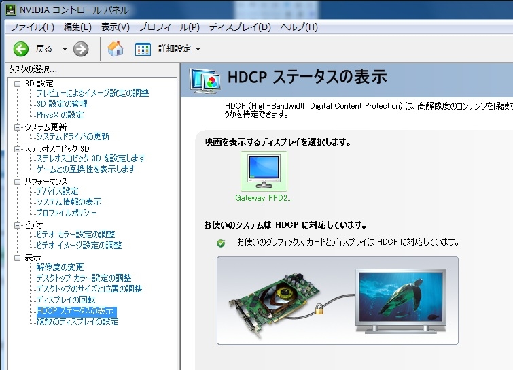Click the システム更新 category label
This screenshot has height=370, width=513.
46,127
